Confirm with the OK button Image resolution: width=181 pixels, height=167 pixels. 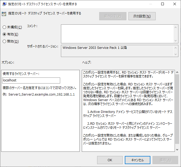tap(110, 160)
